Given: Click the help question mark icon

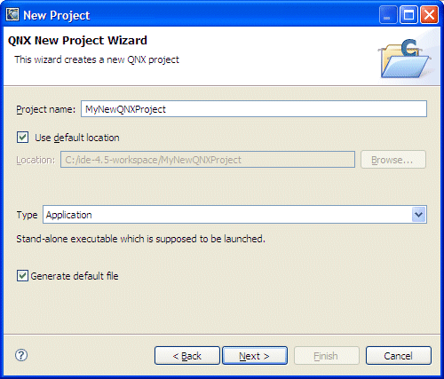Looking at the screenshot, I should pos(21,355).
